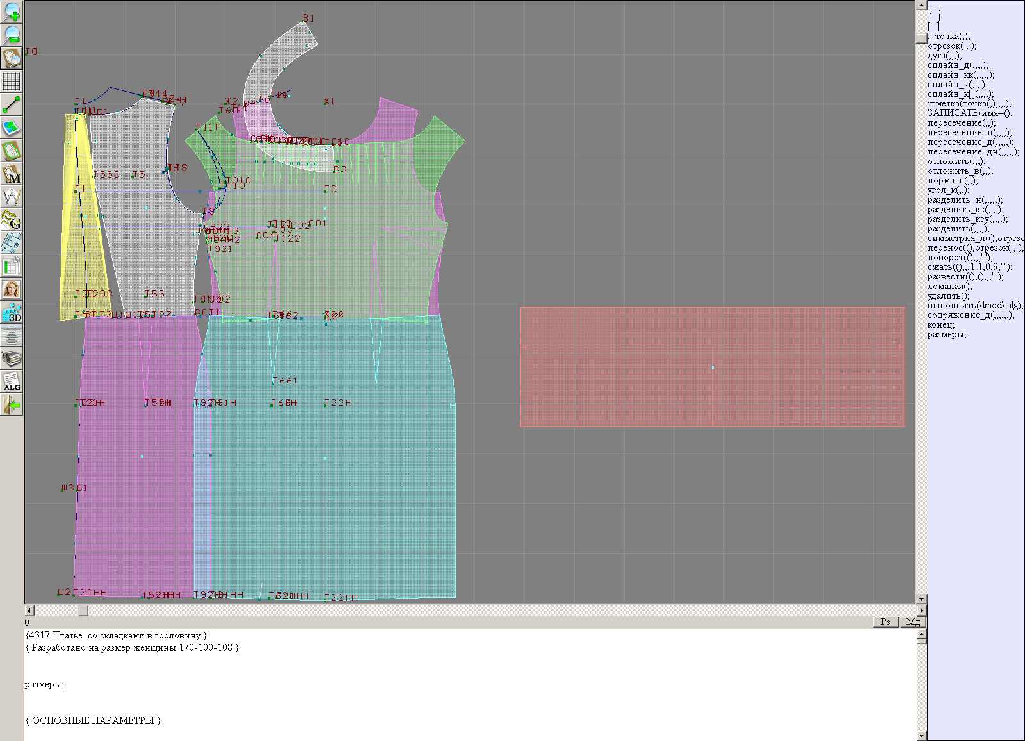Click the horizontal canvas scrollbar thumb

coord(83,610)
